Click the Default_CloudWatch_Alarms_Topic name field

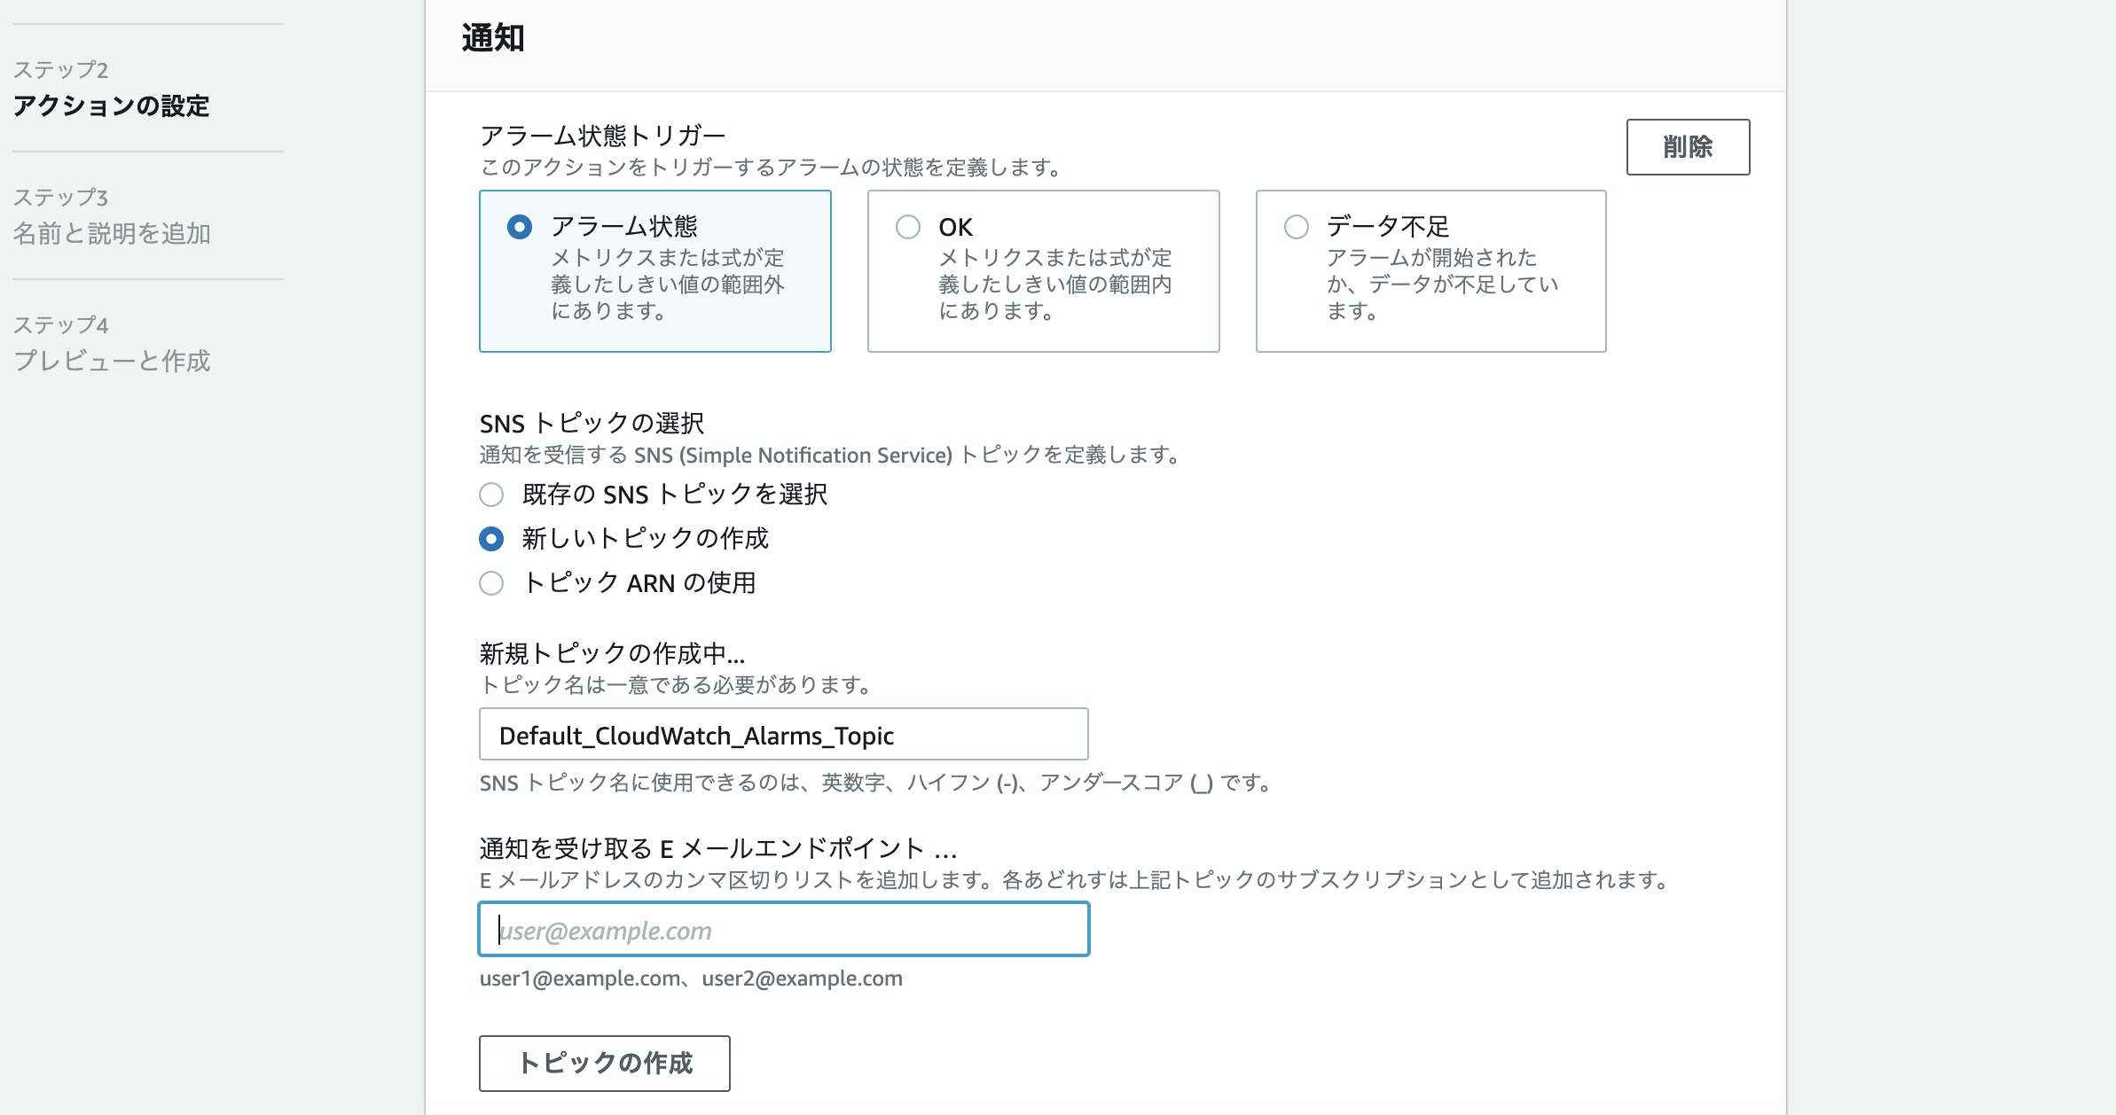point(783,735)
